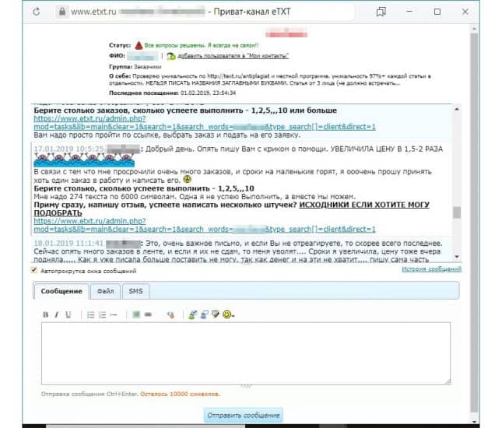Click the add-user contact icon

tap(171, 56)
